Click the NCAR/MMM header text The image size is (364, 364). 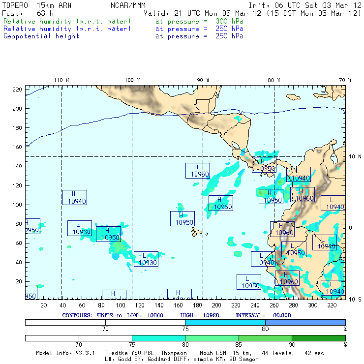tap(128, 5)
